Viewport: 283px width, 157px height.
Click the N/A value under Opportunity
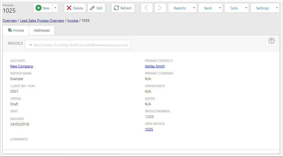[148, 91]
